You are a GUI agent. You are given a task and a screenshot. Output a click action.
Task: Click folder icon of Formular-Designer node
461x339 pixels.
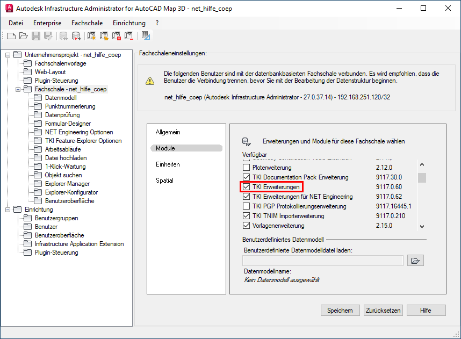tap(38, 124)
